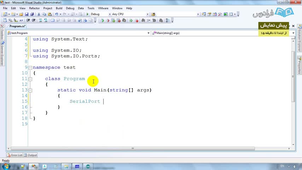Open the Tools menu
The height and width of the screenshot is (170, 302).
91,8
